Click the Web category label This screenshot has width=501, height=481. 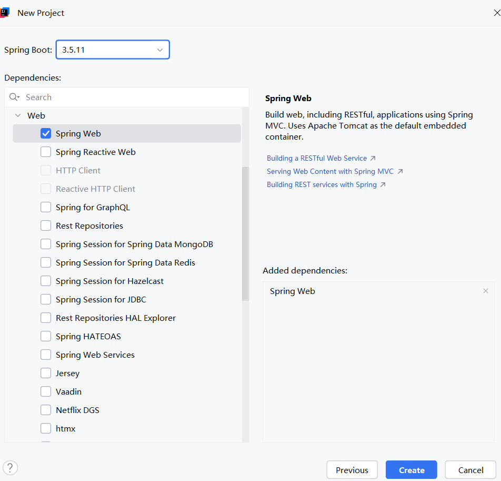point(36,115)
